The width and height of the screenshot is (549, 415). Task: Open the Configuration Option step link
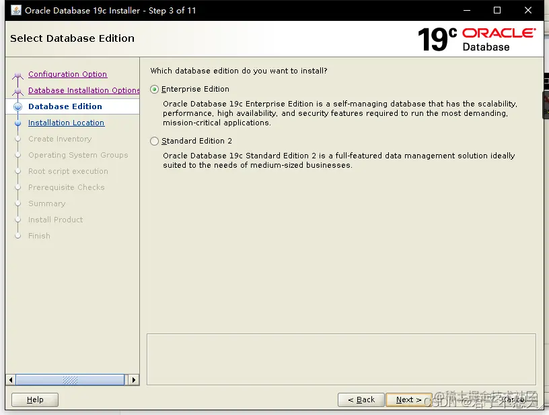[67, 74]
